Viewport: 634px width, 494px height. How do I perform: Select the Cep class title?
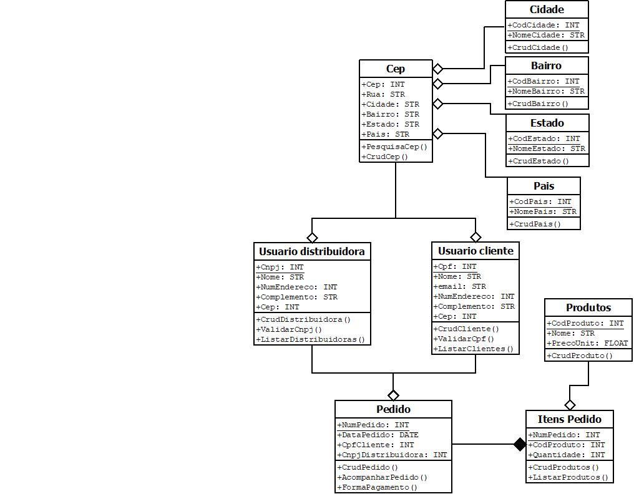click(x=396, y=69)
